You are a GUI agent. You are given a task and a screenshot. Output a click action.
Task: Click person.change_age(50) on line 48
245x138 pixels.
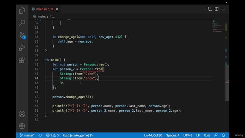(x=72, y=97)
